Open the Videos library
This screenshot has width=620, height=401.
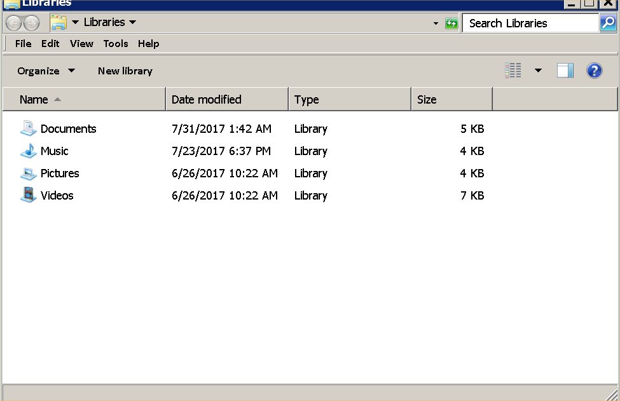pos(57,196)
